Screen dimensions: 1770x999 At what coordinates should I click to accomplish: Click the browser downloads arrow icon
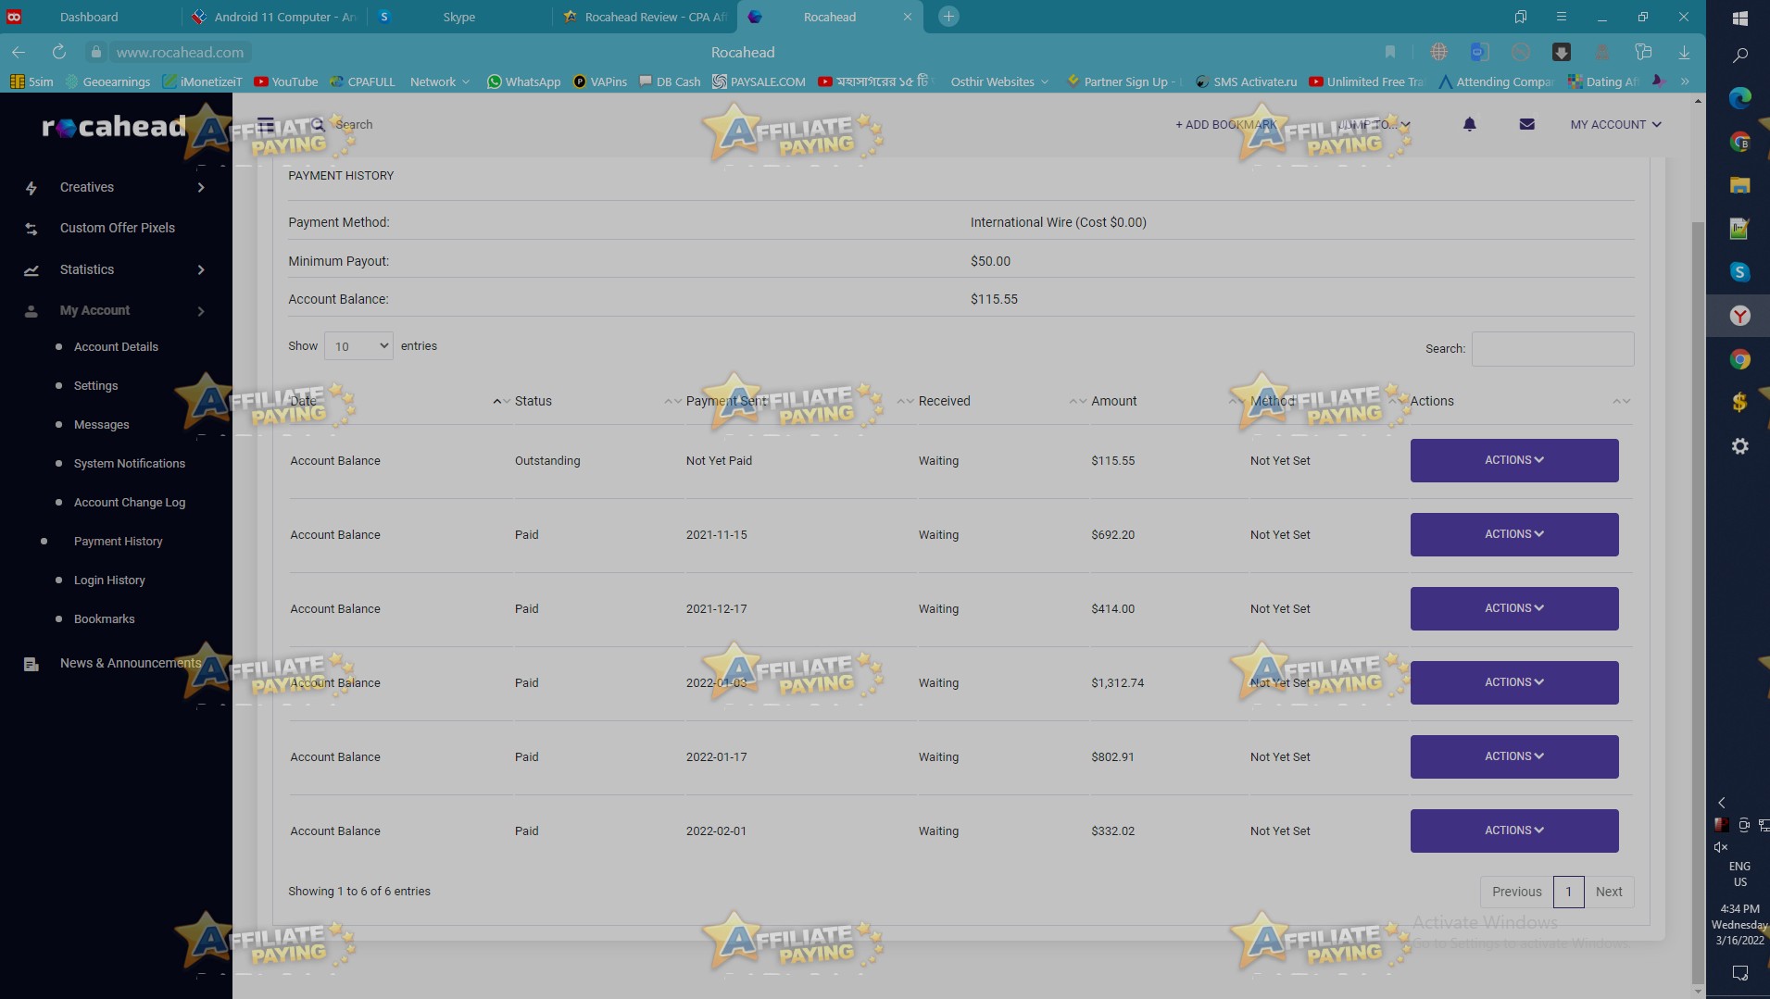[x=1684, y=52]
